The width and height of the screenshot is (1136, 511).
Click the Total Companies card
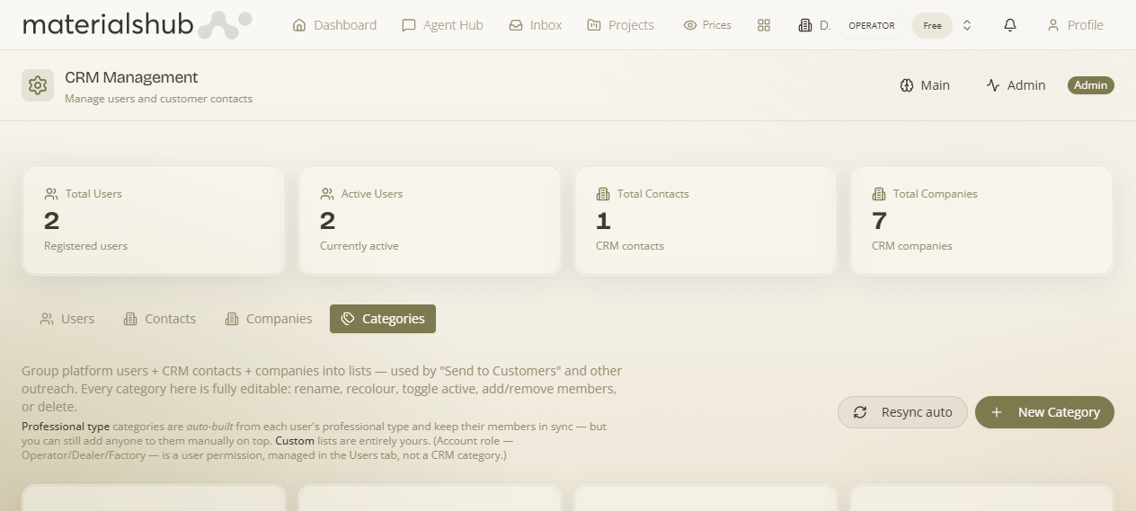[x=981, y=220]
